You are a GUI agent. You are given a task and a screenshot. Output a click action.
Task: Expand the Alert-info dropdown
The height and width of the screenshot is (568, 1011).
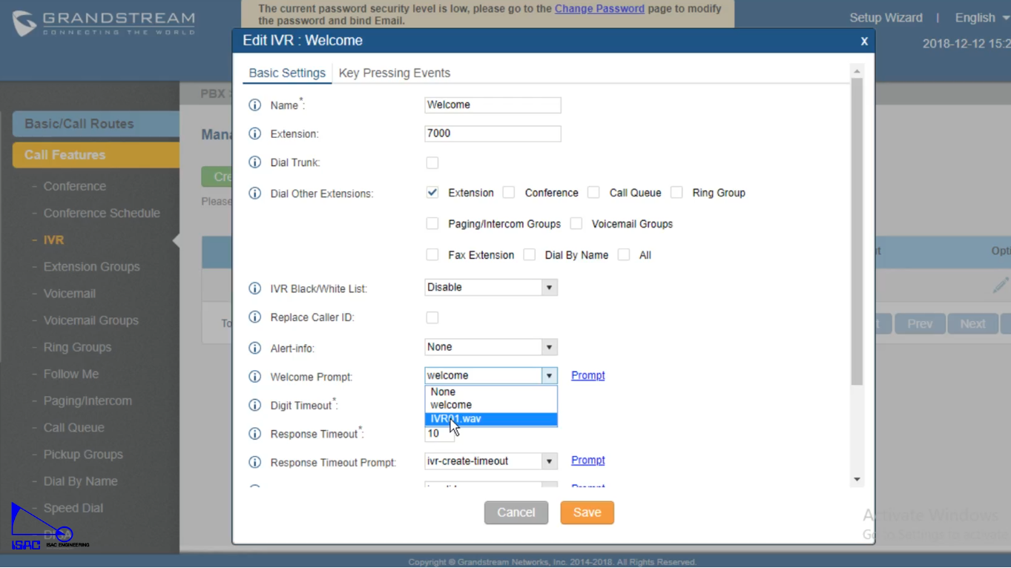(x=490, y=347)
